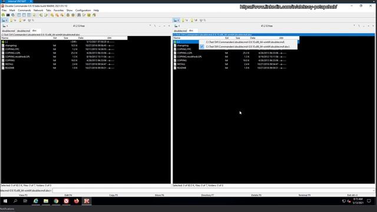
Task: Select 'changelog' file in left panel
Action: [x=11, y=45]
